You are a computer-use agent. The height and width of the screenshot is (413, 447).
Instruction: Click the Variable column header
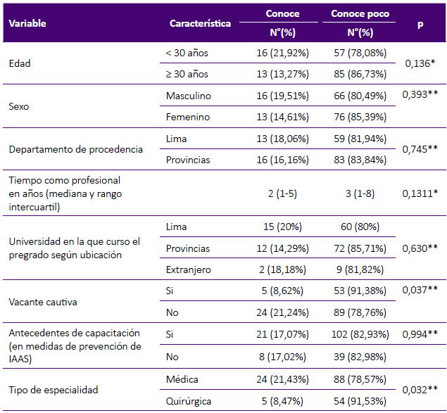click(x=27, y=23)
